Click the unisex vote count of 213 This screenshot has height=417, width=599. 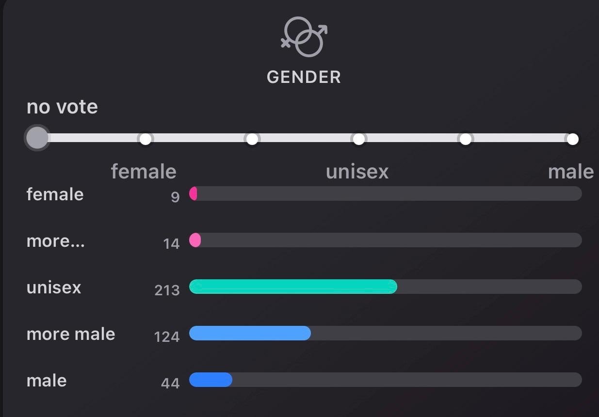[x=167, y=290]
